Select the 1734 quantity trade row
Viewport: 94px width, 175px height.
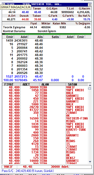click(x=45, y=152)
